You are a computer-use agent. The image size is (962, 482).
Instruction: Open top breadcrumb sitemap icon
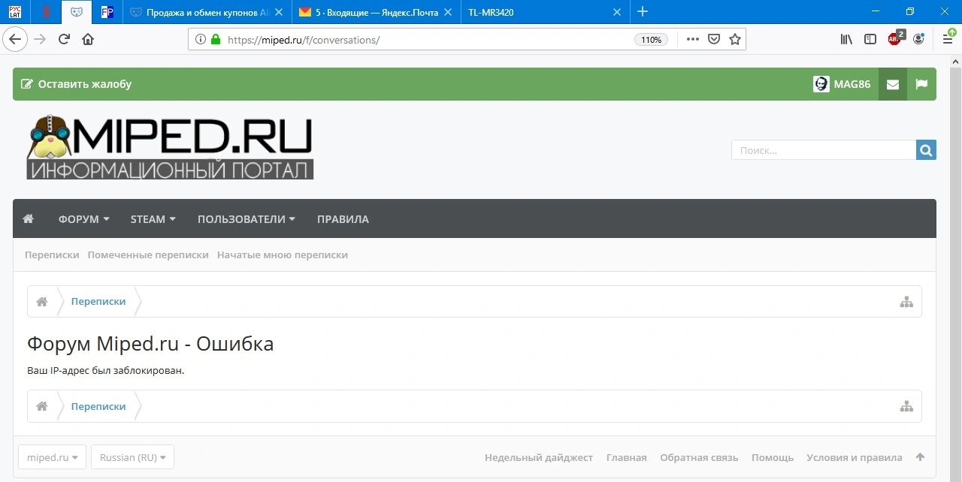tap(906, 302)
